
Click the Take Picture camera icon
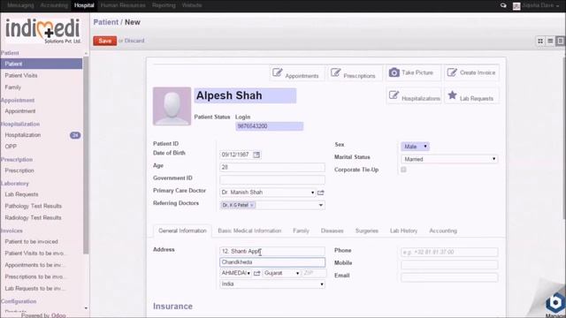(394, 72)
